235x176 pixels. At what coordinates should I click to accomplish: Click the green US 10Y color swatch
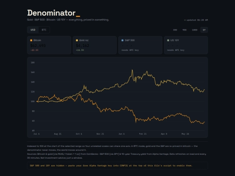click(x=168, y=40)
